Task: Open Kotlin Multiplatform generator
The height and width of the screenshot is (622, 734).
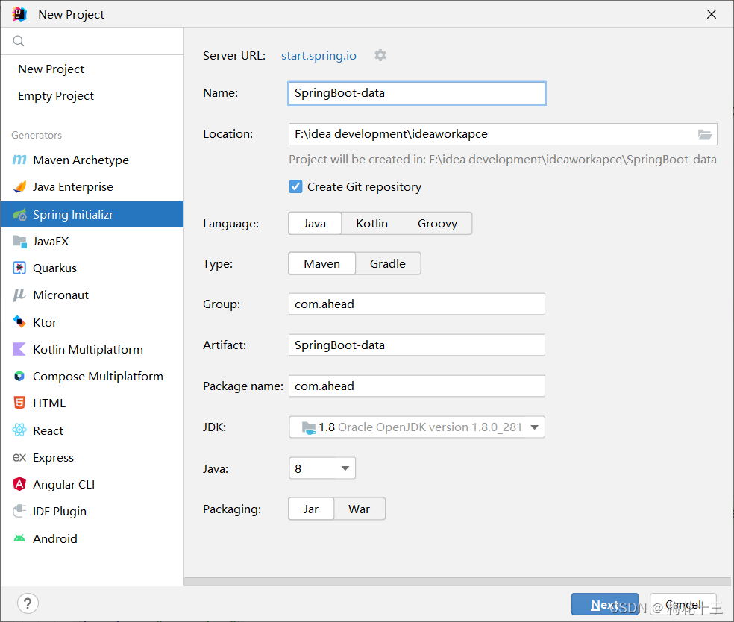Action: (x=92, y=349)
